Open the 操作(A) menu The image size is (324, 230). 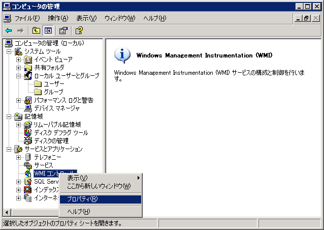coord(58,18)
